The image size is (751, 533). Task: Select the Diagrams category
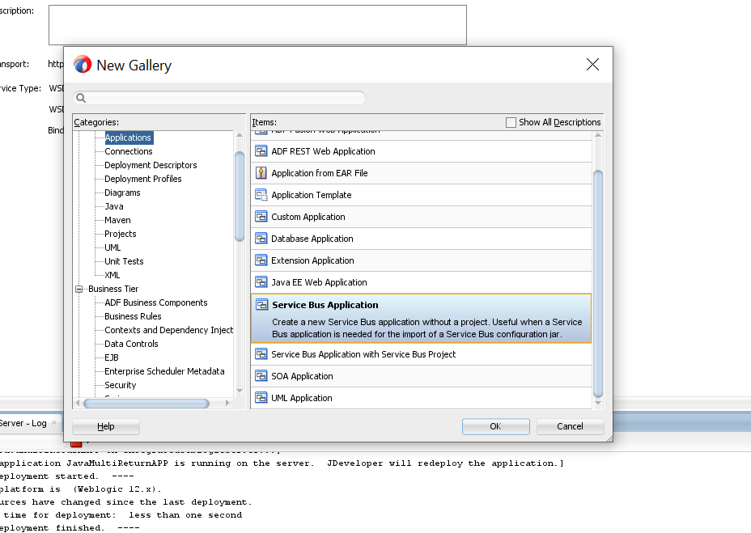pos(122,192)
